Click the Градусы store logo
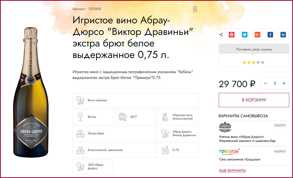 (x=229, y=151)
